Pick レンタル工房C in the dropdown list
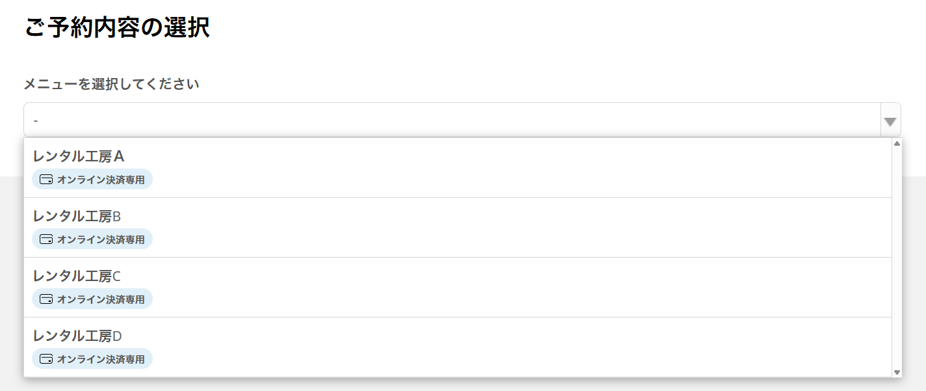This screenshot has width=926, height=391. tap(77, 276)
